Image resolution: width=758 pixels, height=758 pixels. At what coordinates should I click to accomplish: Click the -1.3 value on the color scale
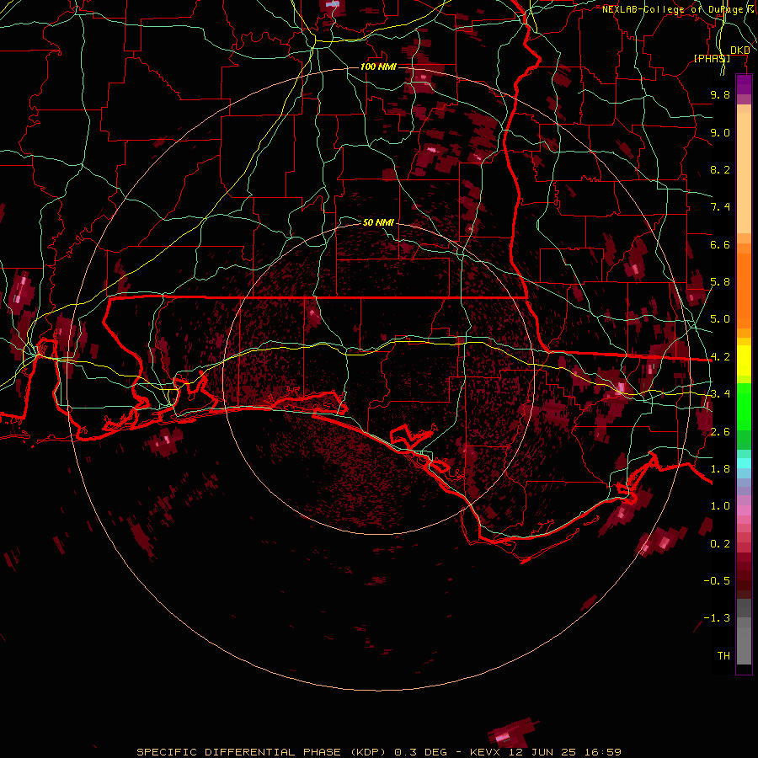pos(717,618)
